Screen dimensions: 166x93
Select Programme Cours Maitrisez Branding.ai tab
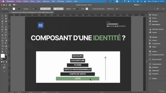(32, 12)
